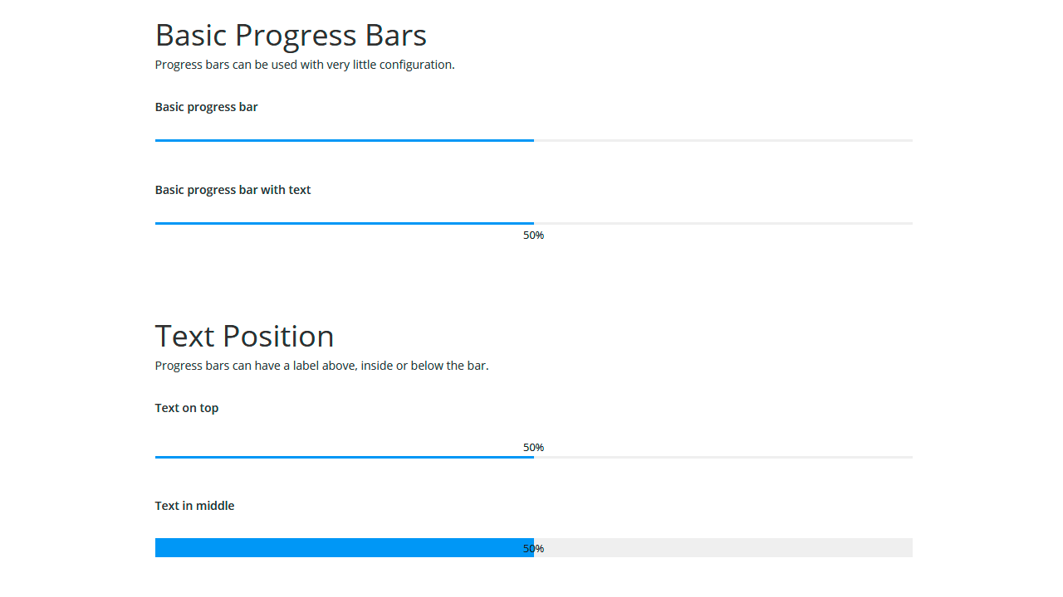Click the 'Basic progress bar' label

pos(206,106)
